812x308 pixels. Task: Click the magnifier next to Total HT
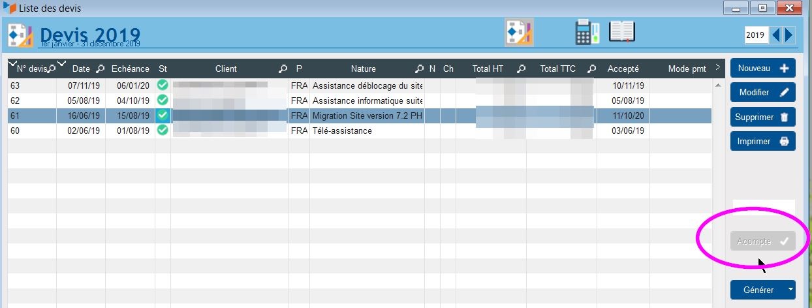[x=522, y=69]
